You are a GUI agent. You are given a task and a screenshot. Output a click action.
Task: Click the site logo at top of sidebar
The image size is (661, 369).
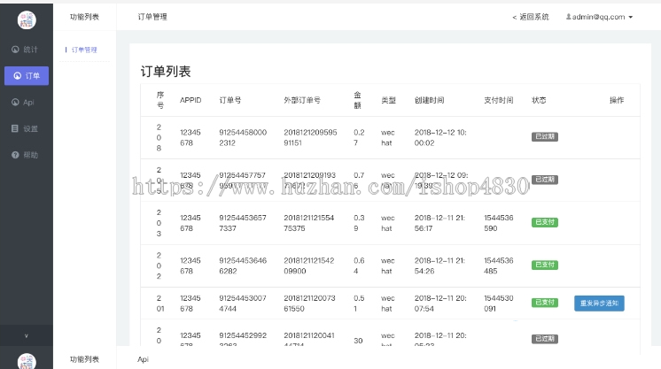pos(27,19)
